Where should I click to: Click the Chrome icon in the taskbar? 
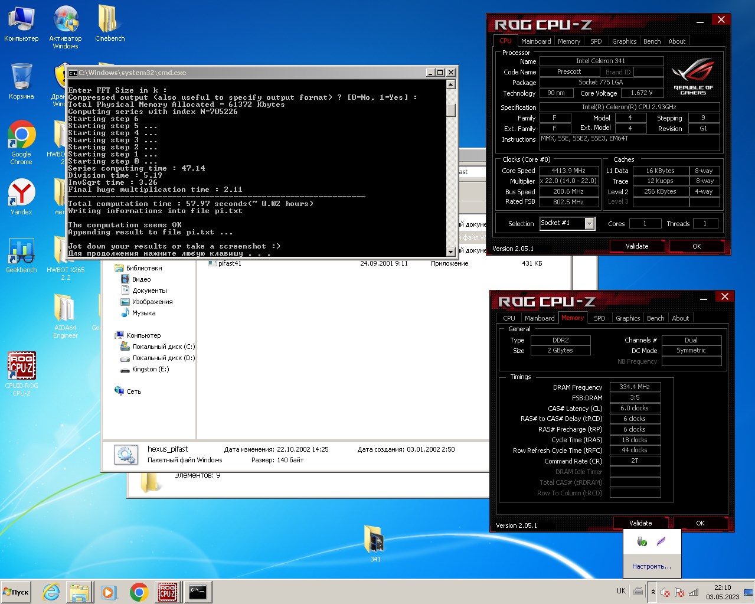point(139,592)
